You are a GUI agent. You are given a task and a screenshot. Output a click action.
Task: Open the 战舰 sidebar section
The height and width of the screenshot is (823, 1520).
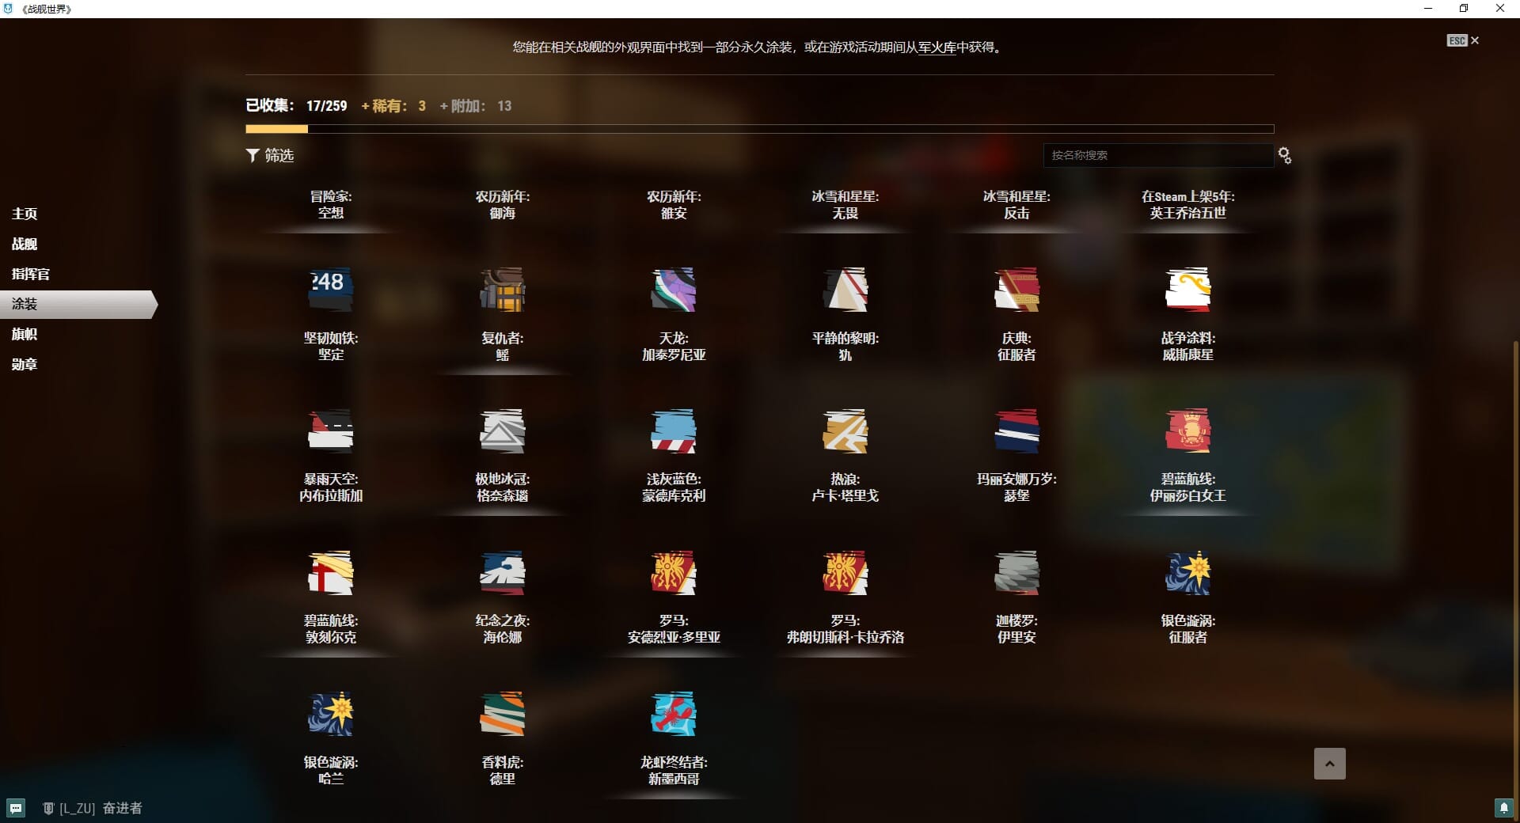25,244
